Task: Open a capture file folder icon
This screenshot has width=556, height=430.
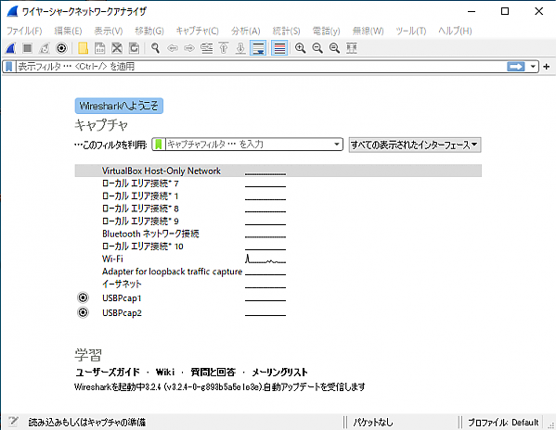Action: click(83, 48)
